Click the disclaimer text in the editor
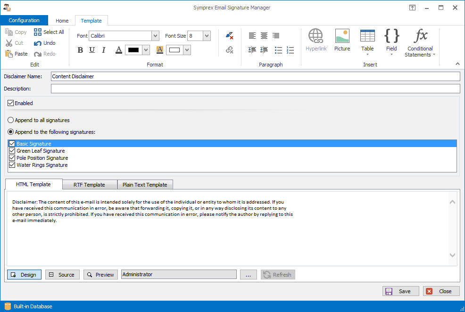465x312 pixels. [152, 211]
